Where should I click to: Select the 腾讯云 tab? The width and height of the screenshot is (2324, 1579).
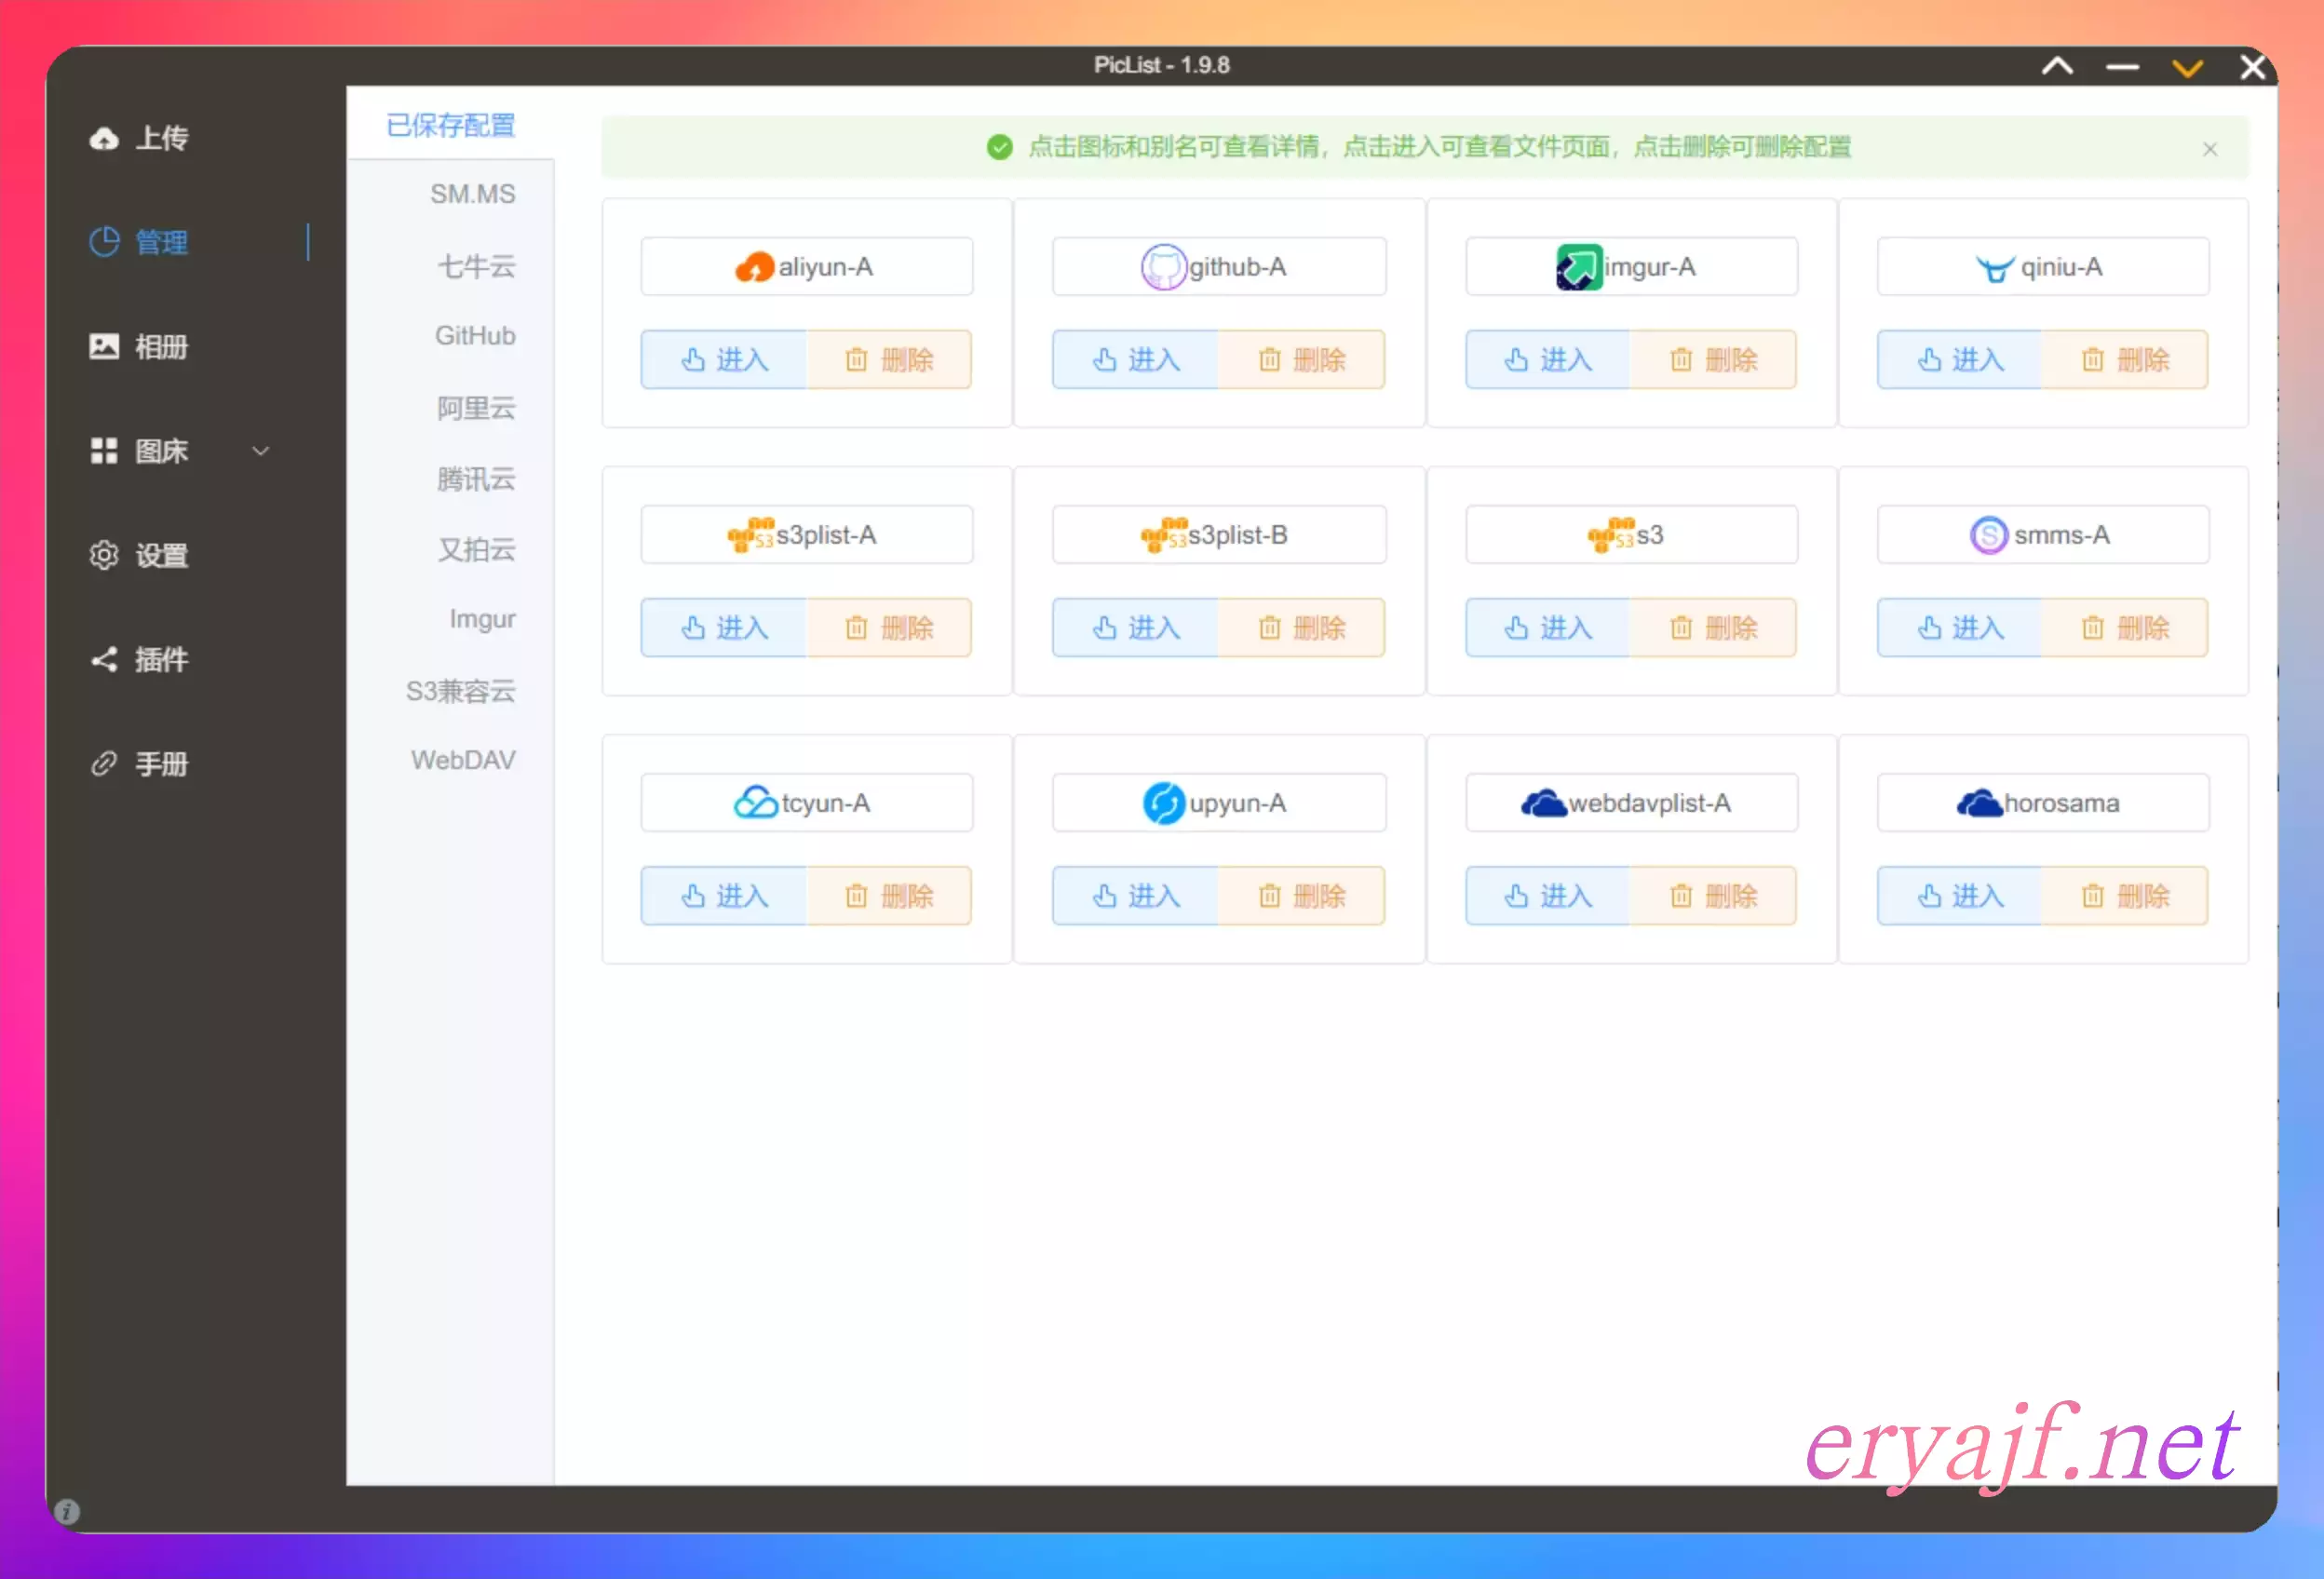[476, 479]
